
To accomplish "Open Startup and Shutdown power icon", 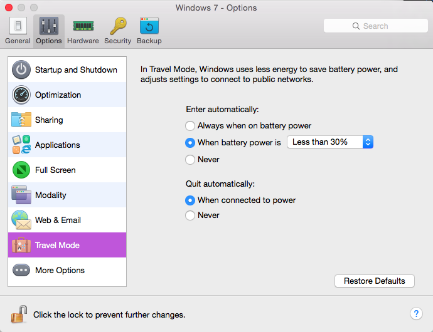I will [21, 70].
